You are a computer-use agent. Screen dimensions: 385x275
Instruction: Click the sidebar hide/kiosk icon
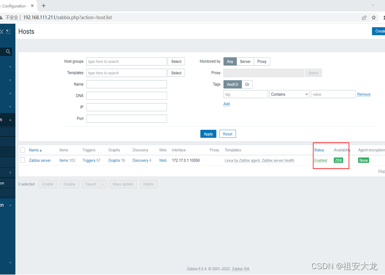8,31
